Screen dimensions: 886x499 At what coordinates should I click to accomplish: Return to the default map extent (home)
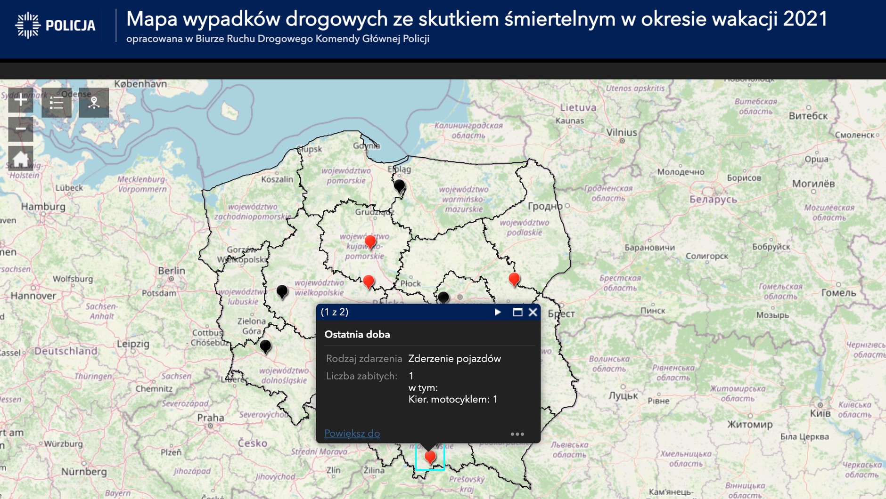[21, 158]
